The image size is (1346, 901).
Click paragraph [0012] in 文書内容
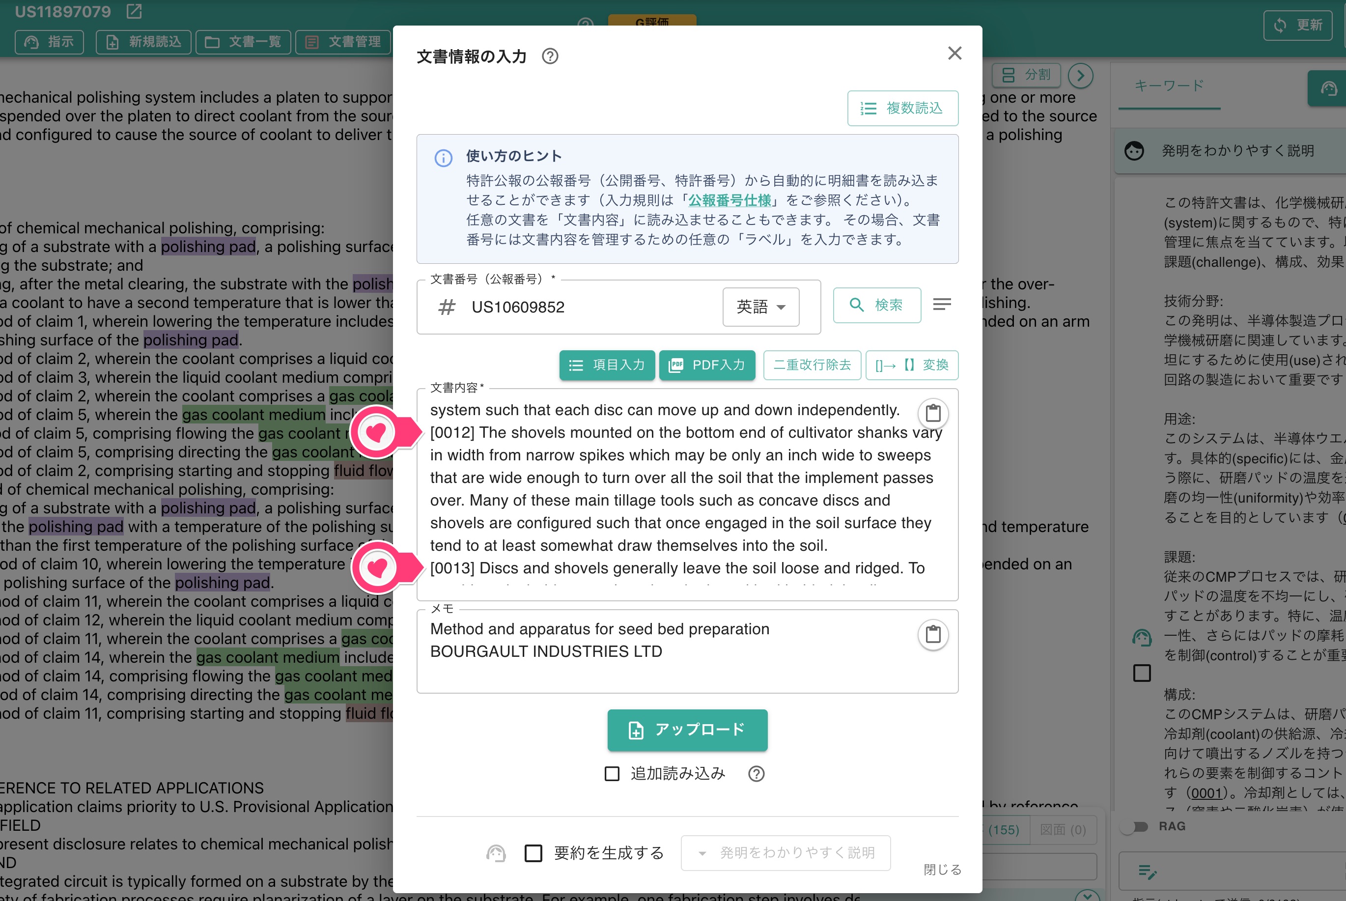pyautogui.click(x=686, y=489)
